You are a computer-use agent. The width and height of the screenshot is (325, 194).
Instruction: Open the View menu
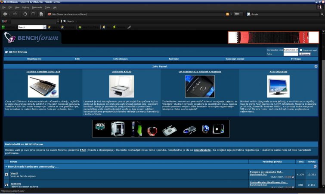[x=17, y=7]
